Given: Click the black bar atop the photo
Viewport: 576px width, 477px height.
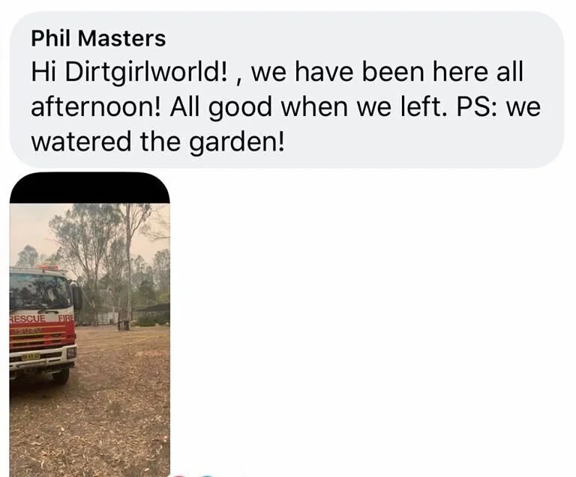Looking at the screenshot, I should [90, 188].
